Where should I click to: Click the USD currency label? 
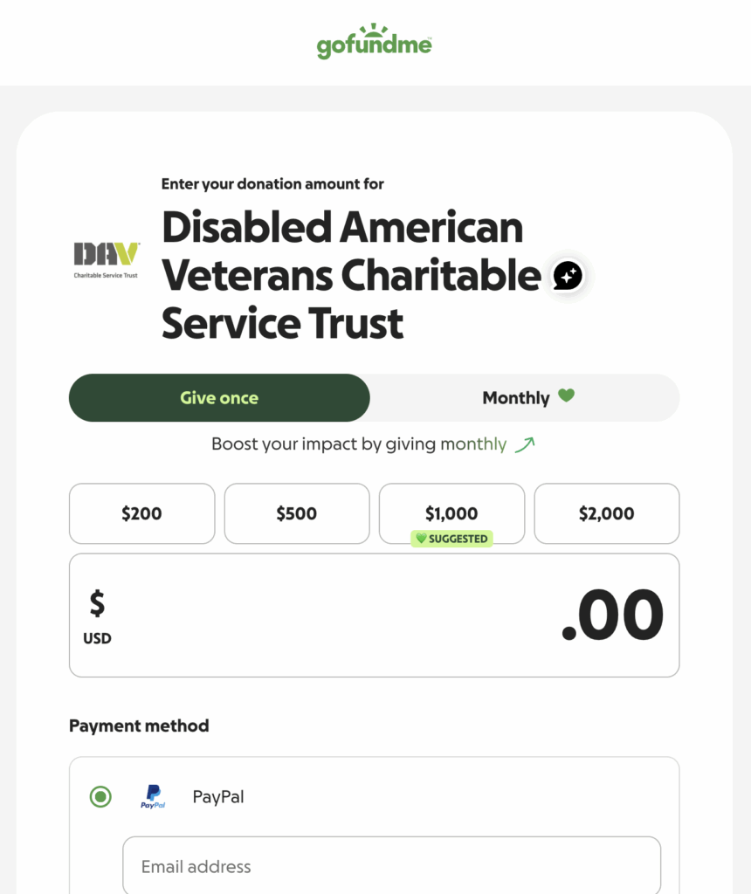tap(97, 638)
